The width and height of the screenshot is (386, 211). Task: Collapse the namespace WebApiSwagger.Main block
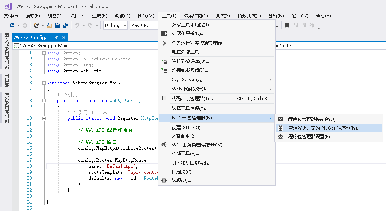pyautogui.click(x=44, y=83)
